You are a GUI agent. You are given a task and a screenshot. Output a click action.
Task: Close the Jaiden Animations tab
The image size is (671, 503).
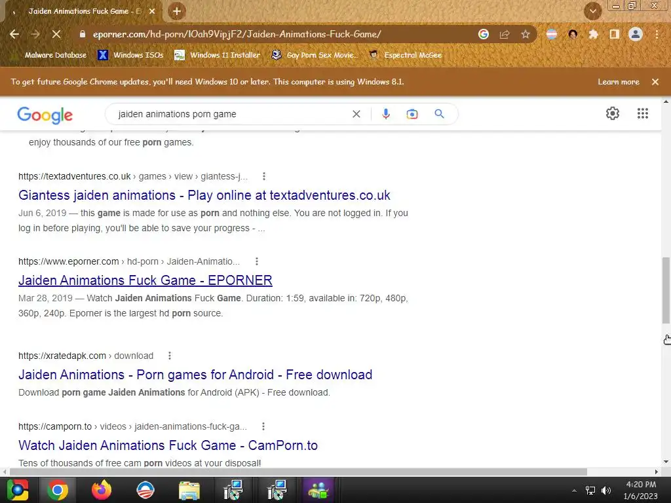pos(152,12)
